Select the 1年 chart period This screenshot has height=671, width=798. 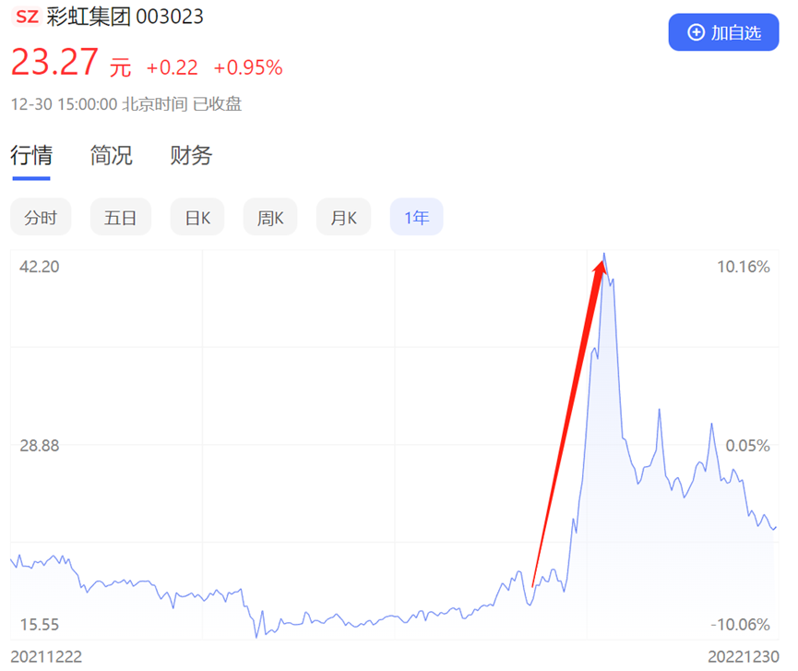pos(416,217)
